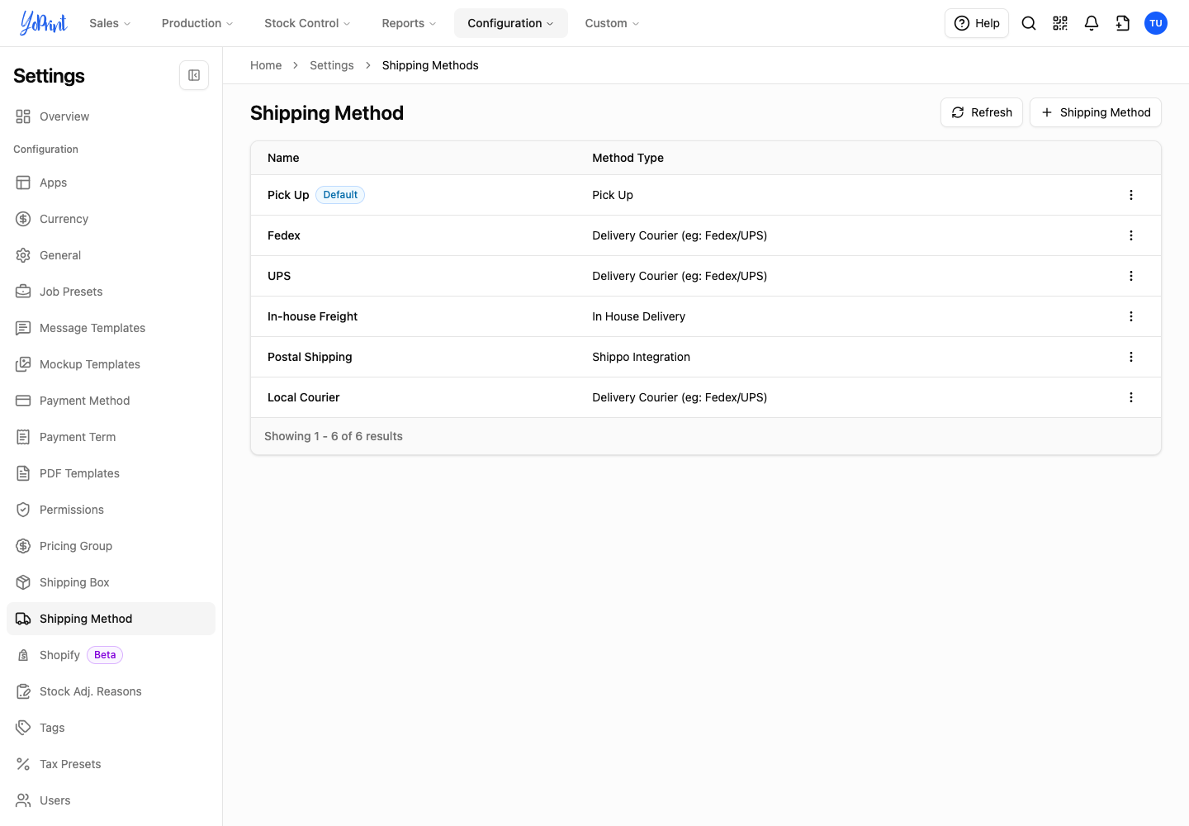Open Payment Term settings

111,437
